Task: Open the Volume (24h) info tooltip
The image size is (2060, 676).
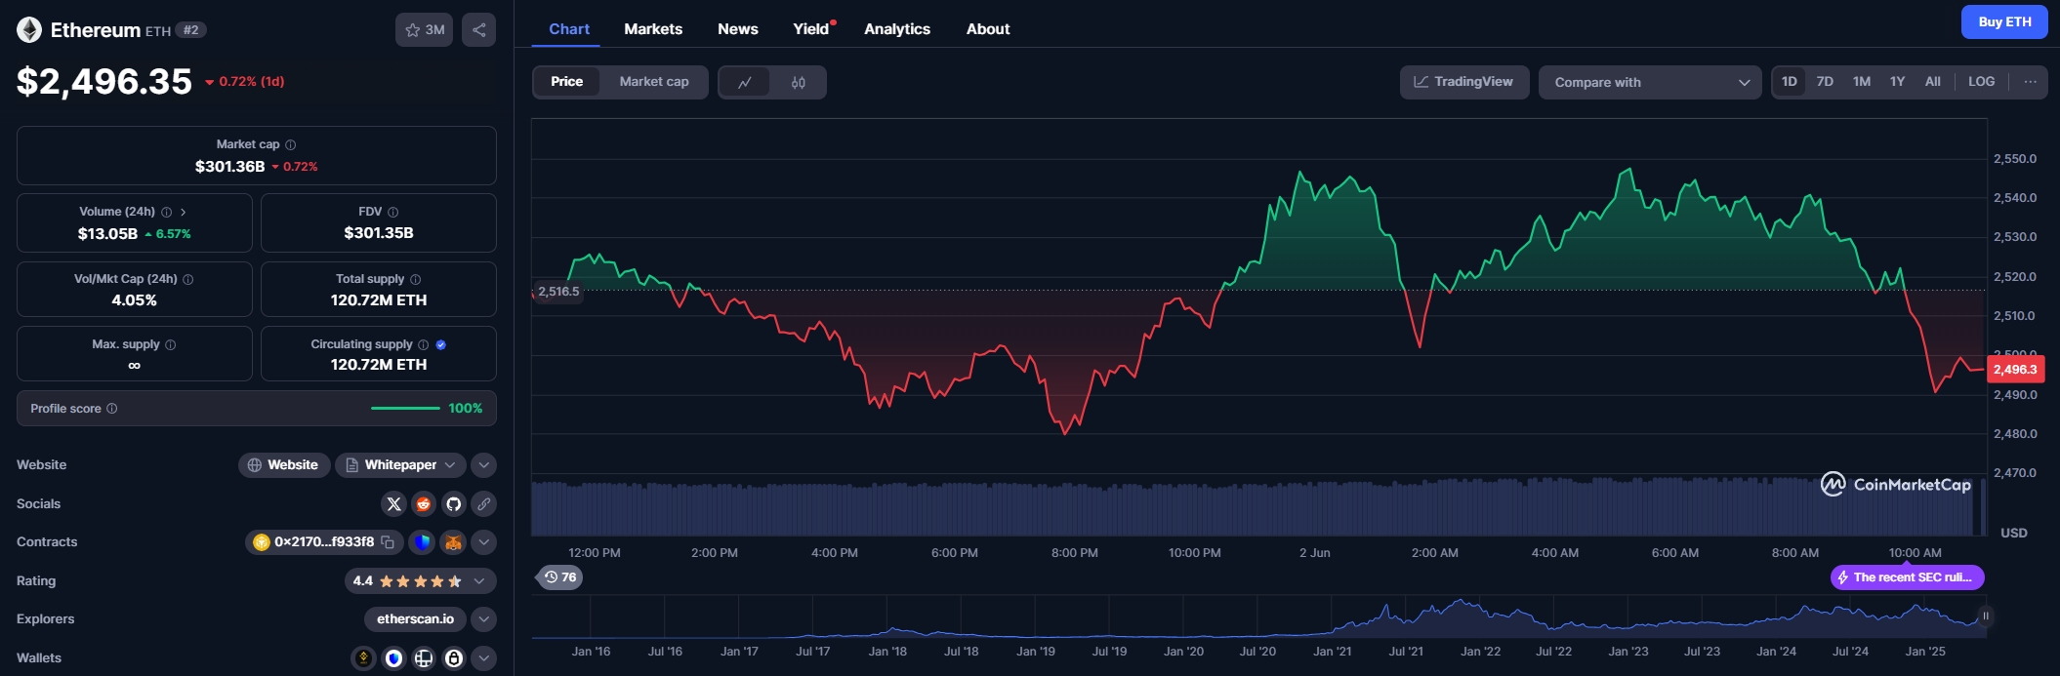Action: coord(166,212)
